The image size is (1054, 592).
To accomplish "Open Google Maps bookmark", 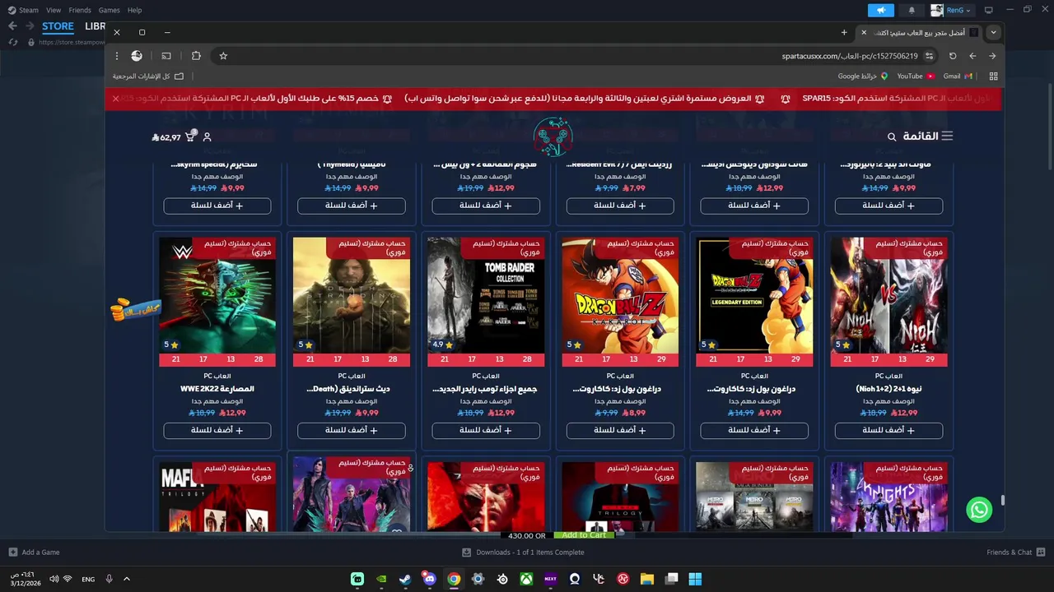I will [x=863, y=76].
